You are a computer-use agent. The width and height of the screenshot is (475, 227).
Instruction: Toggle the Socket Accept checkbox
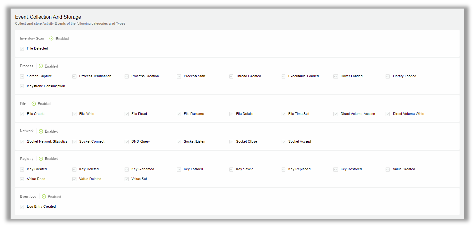(x=284, y=142)
